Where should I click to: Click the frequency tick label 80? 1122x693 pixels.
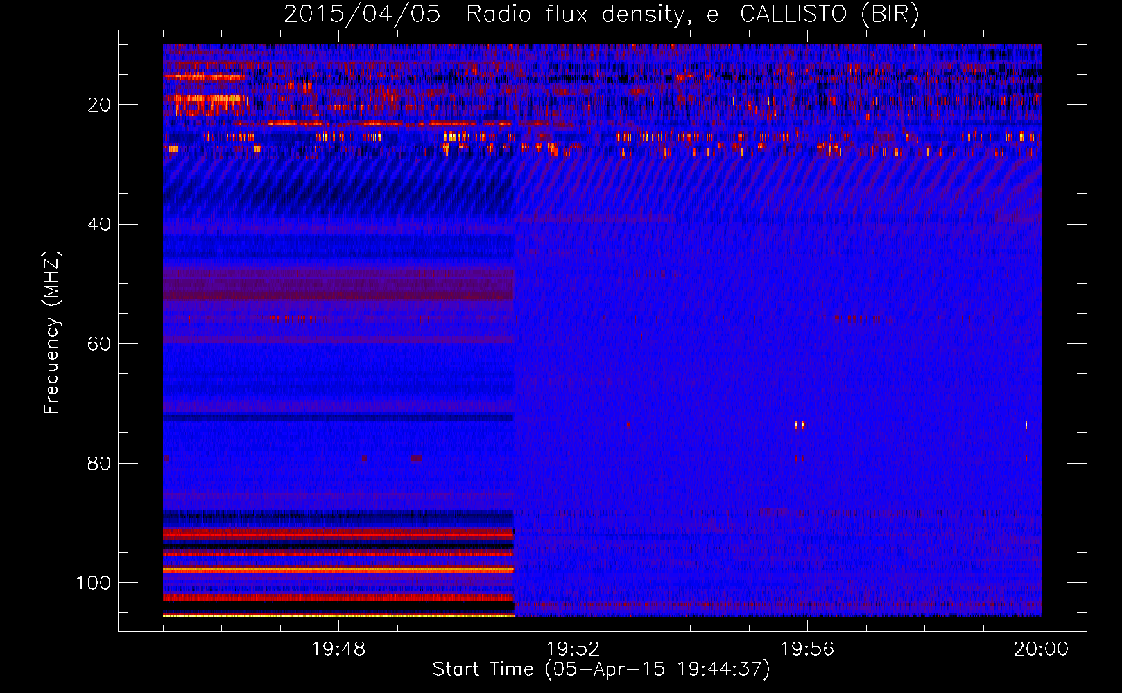[x=99, y=463]
